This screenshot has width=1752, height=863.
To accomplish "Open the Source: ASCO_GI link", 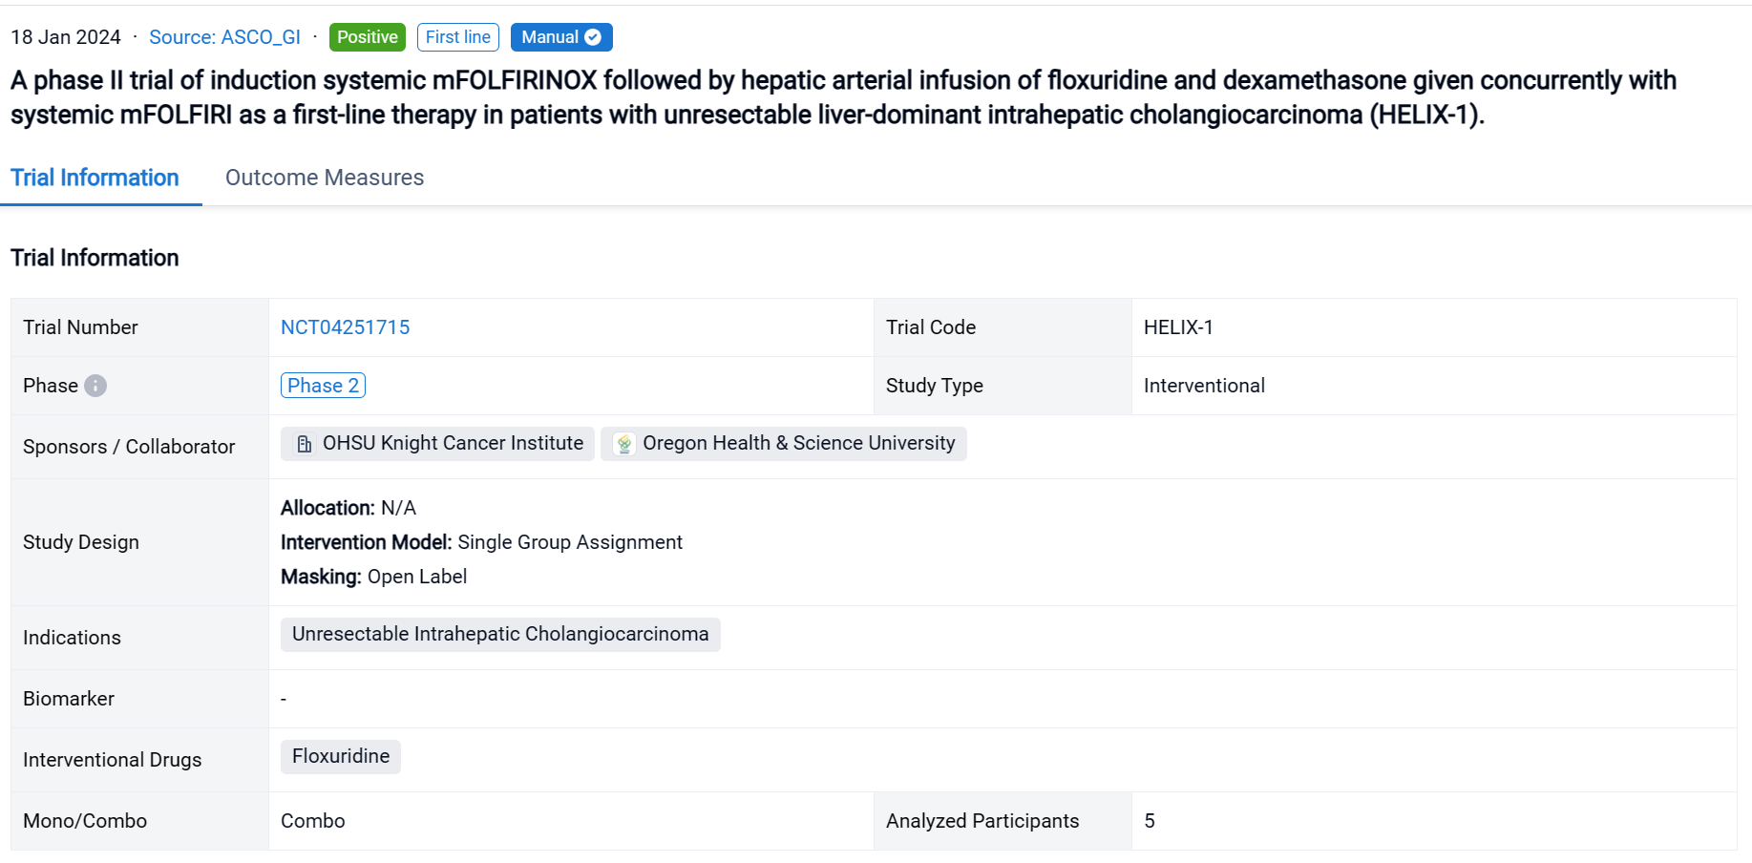I will click(224, 37).
